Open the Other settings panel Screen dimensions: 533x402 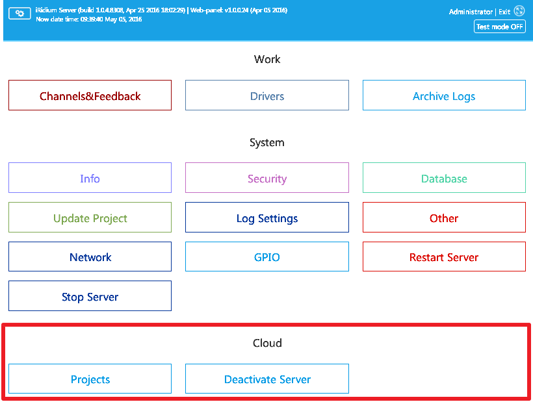point(444,217)
